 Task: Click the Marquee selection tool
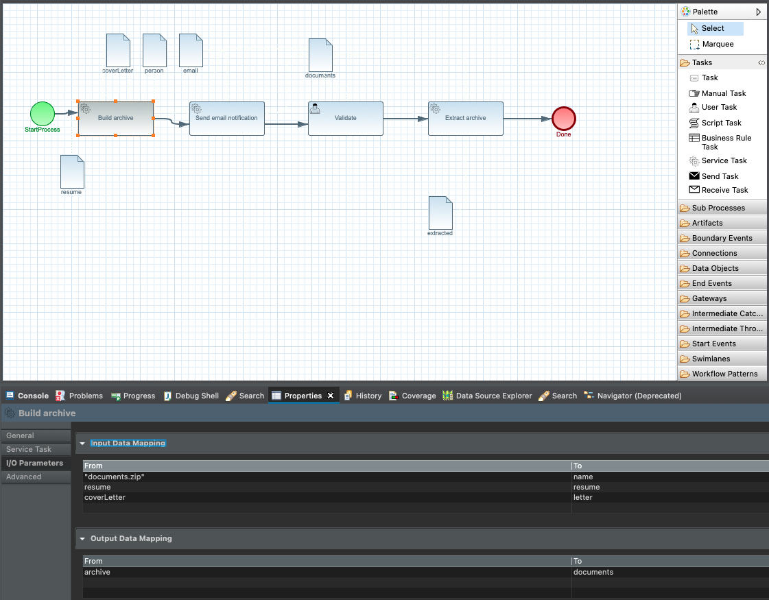[717, 44]
